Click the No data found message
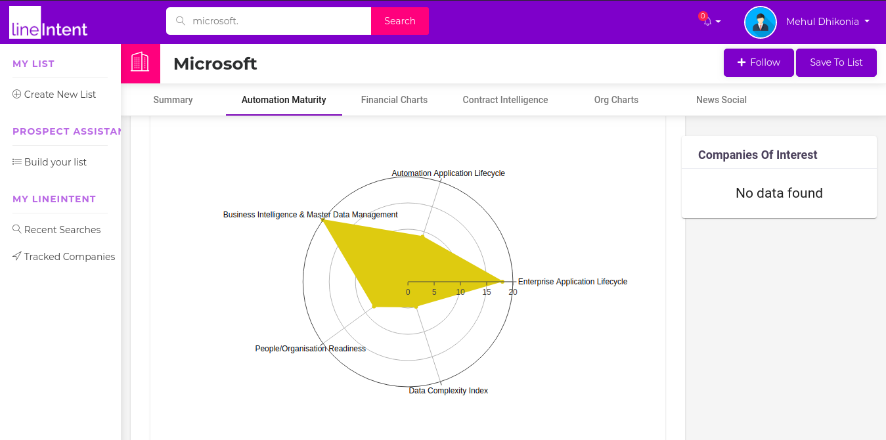The width and height of the screenshot is (886, 440). [779, 193]
